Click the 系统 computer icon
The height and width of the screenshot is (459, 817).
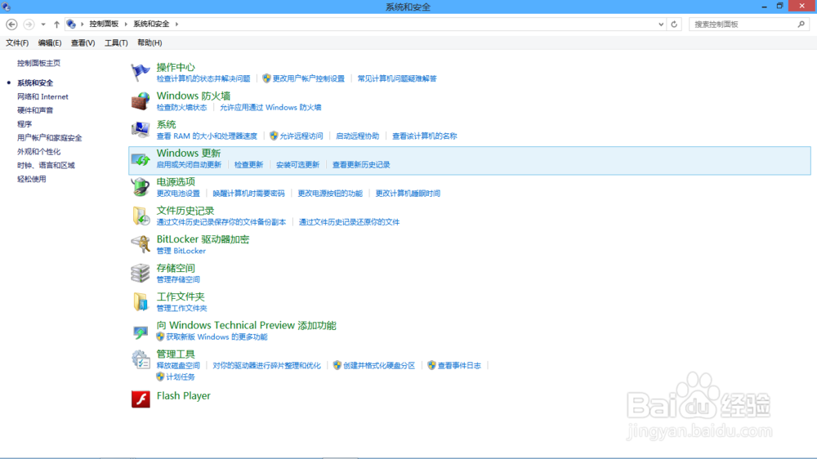[x=141, y=129]
